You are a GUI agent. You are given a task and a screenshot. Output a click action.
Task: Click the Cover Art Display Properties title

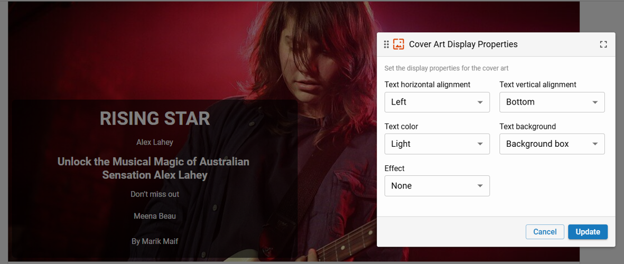(463, 44)
